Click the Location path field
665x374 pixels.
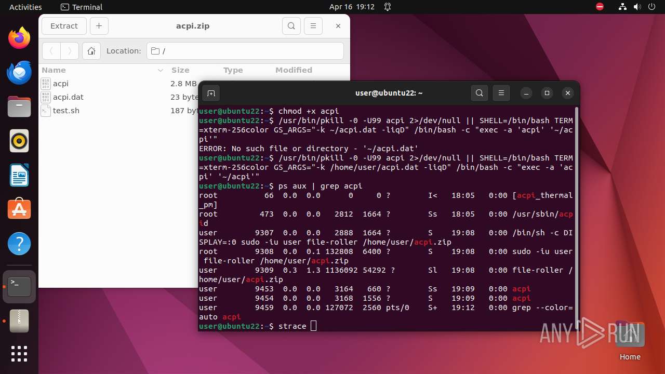[x=245, y=51]
